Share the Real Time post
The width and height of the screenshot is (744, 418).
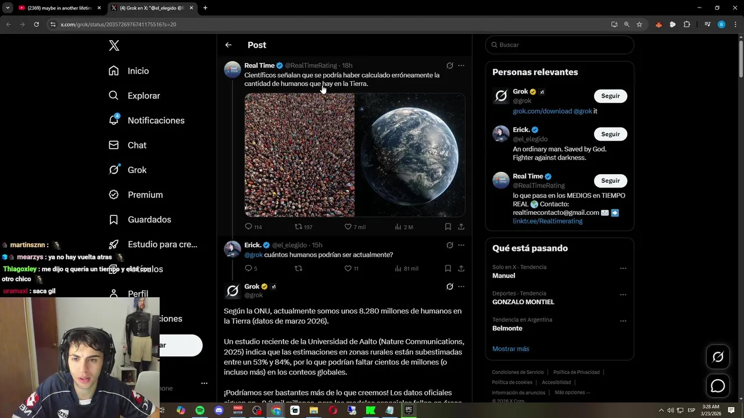(461, 226)
